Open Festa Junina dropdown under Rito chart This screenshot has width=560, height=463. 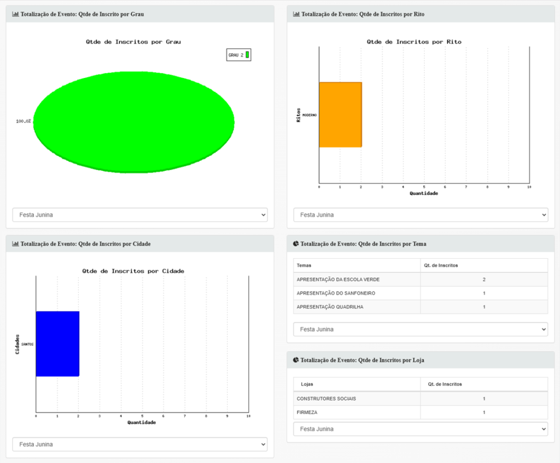click(421, 215)
